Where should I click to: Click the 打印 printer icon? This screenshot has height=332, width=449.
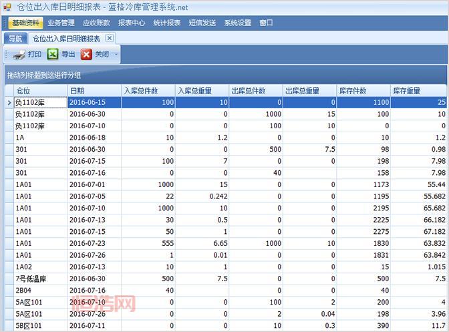19,55
